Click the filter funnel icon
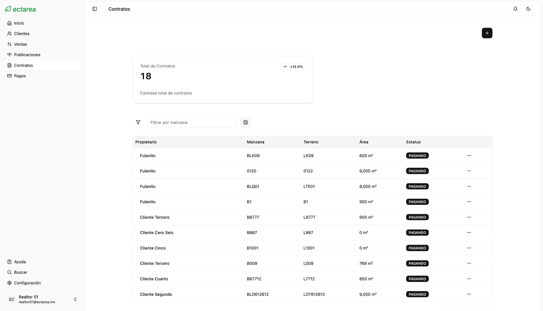Image resolution: width=543 pixels, height=311 pixels. coord(138,122)
